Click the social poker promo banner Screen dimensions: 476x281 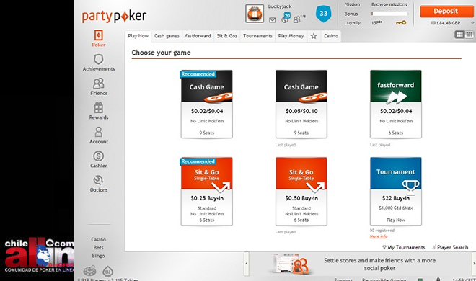[360, 264]
